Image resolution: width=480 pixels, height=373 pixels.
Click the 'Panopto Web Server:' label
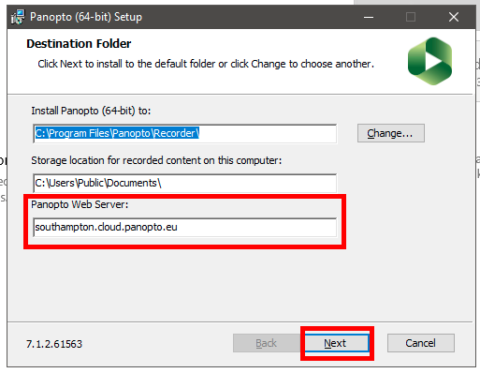coord(80,204)
